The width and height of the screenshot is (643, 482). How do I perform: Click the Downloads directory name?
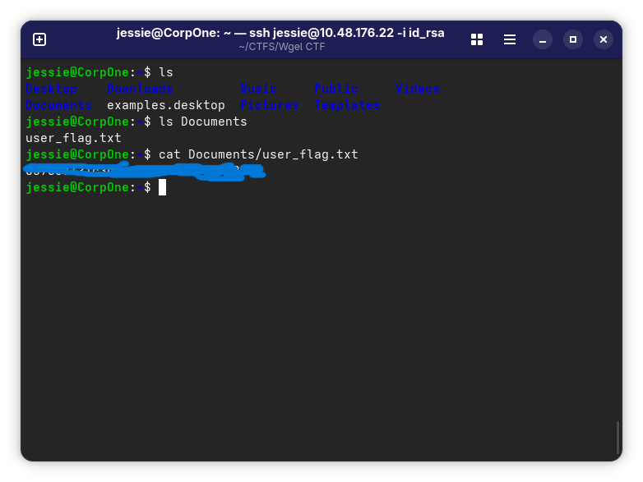coord(140,89)
